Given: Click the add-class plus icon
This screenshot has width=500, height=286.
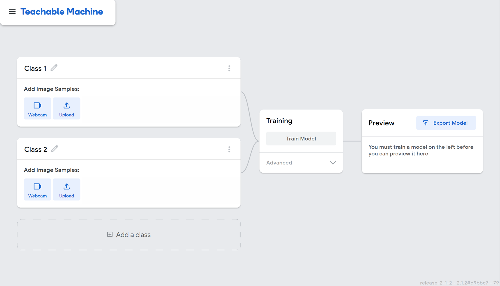Looking at the screenshot, I should [x=110, y=234].
